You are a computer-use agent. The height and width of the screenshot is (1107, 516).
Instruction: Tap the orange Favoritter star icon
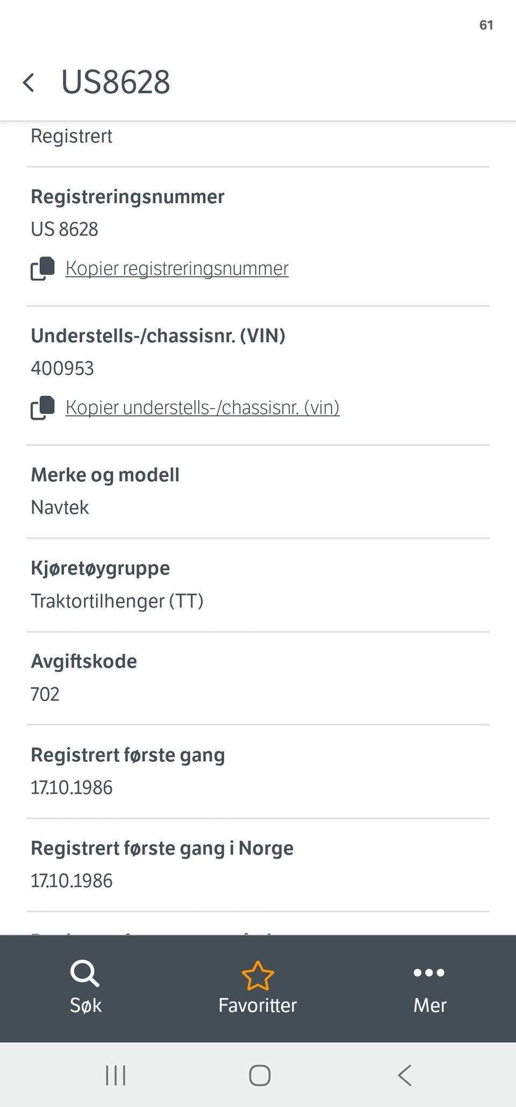(x=258, y=975)
